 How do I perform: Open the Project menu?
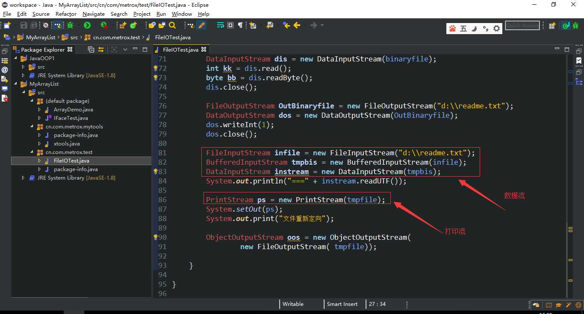(142, 14)
